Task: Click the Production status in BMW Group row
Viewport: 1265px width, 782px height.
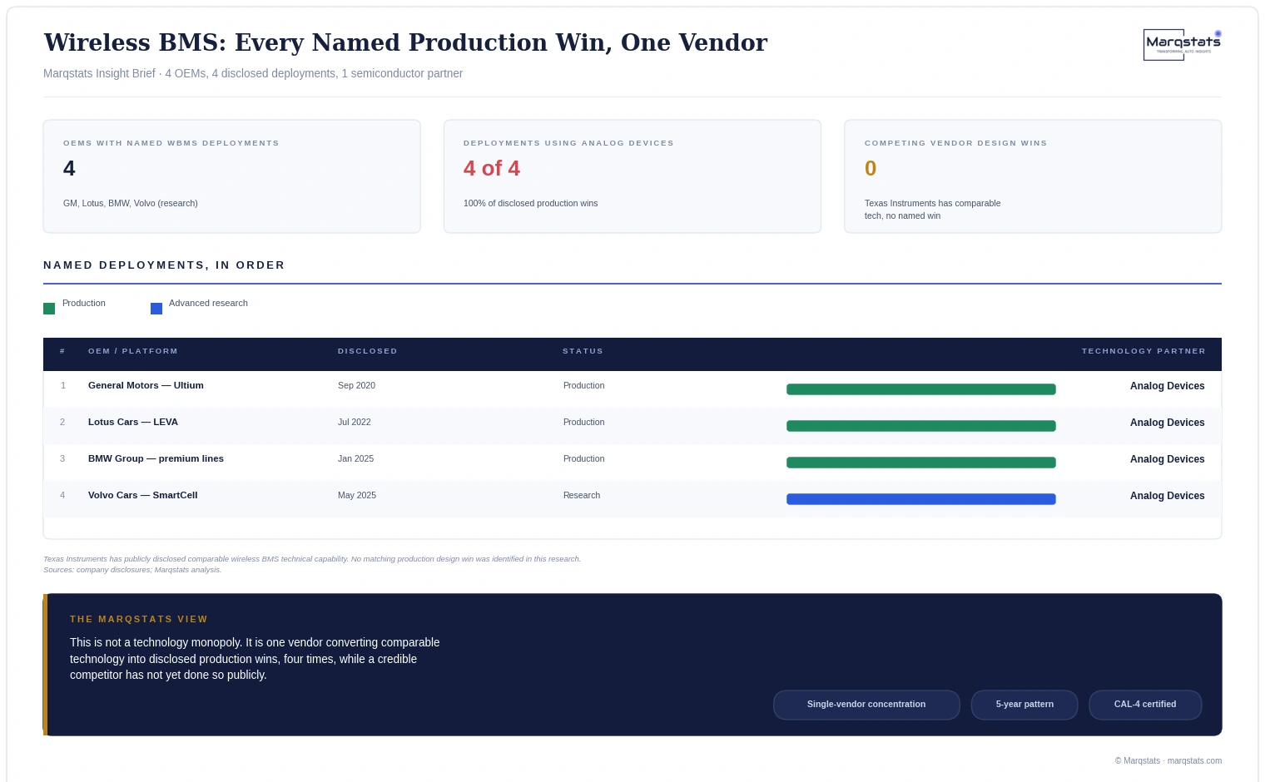Action: pyautogui.click(x=584, y=458)
